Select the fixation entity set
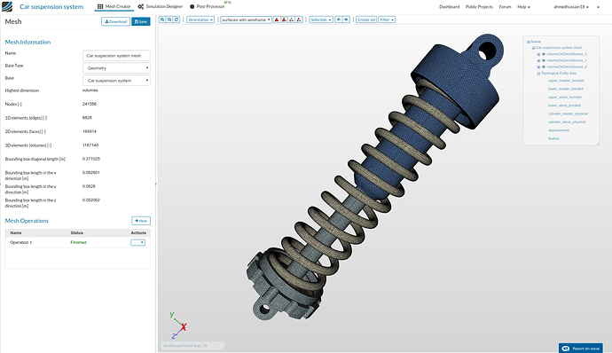This screenshot has width=612, height=353. tap(553, 138)
